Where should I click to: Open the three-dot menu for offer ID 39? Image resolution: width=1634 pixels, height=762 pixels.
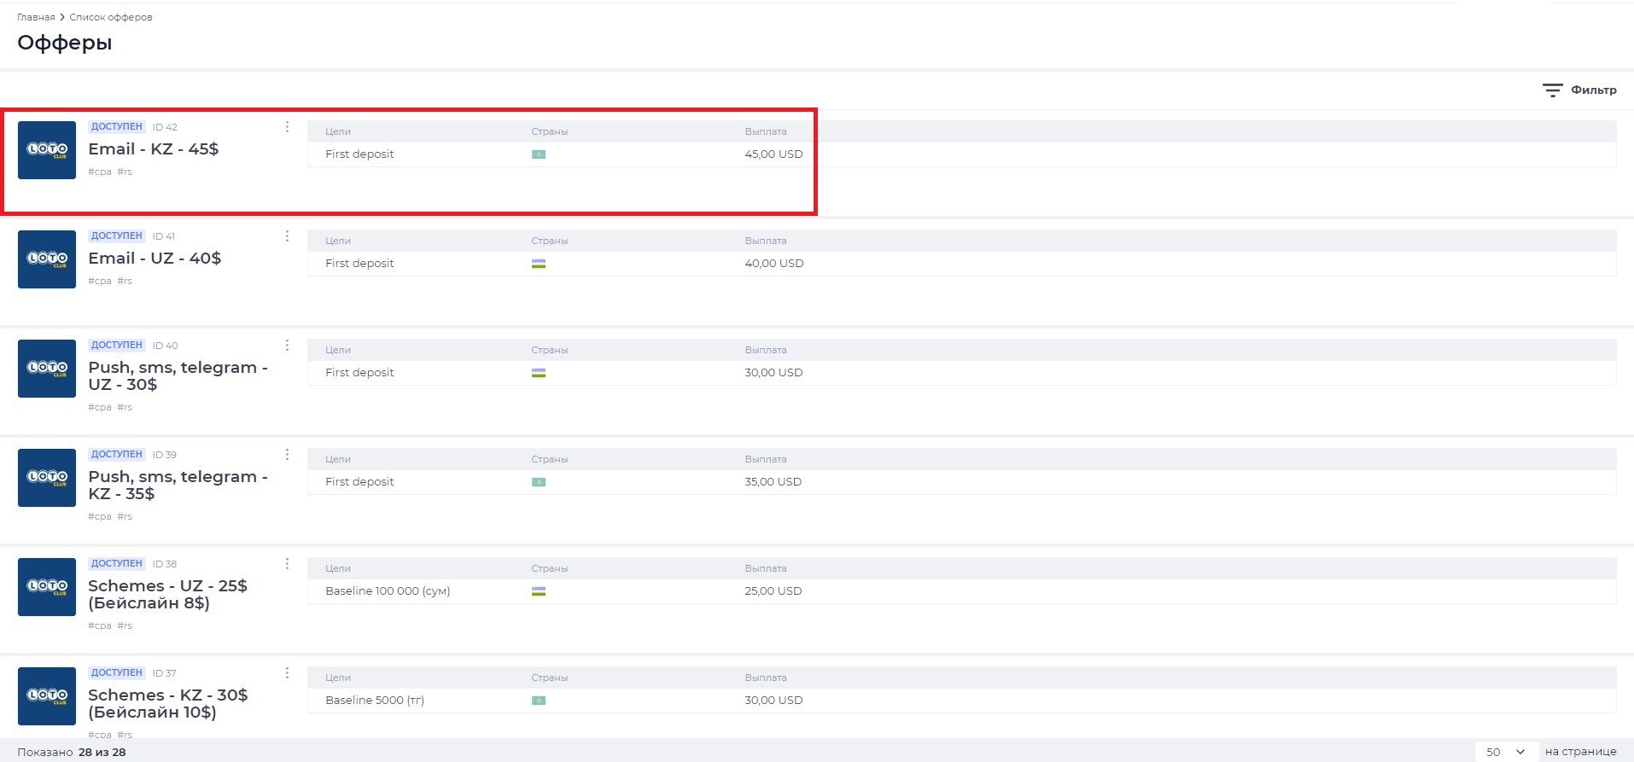287,454
